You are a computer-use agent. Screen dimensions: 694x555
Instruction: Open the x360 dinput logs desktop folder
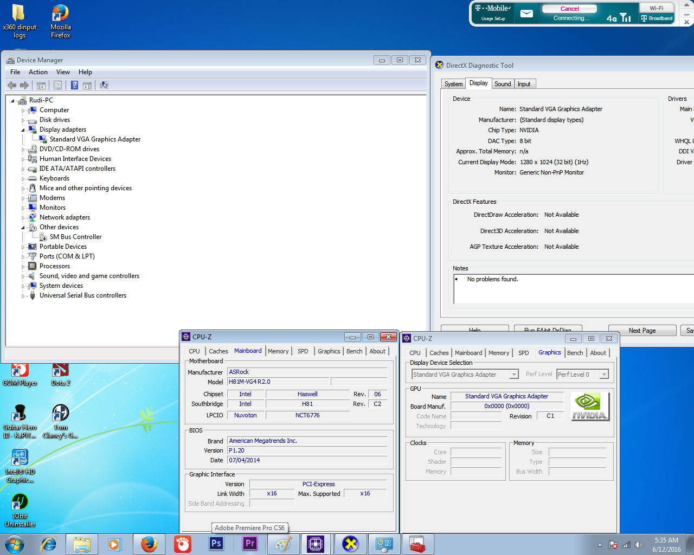[20, 22]
